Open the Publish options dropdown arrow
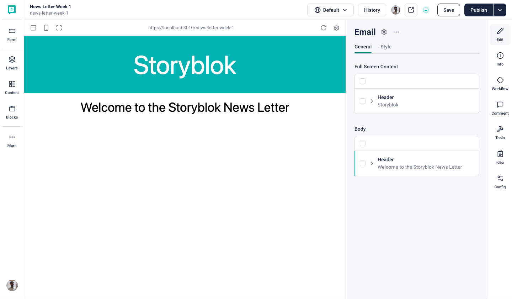The width and height of the screenshot is (512, 299). click(x=500, y=10)
